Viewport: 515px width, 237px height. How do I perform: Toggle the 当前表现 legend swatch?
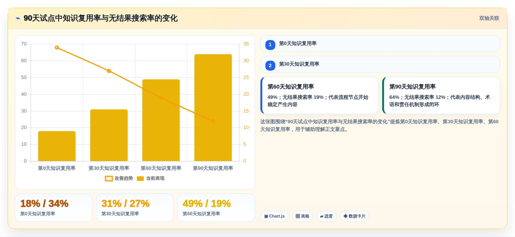click(141, 179)
